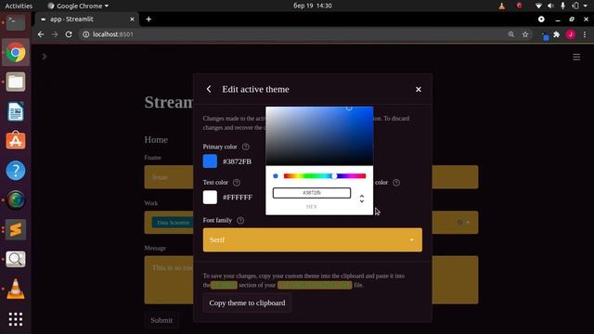This screenshot has height=334, width=594.
Task: Open Chrome profile avatar
Action: point(570,34)
